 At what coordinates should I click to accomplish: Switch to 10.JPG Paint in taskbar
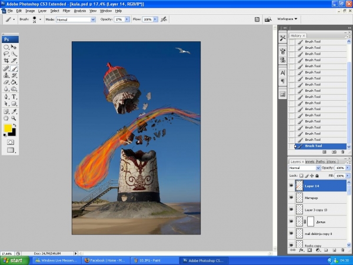point(154,260)
